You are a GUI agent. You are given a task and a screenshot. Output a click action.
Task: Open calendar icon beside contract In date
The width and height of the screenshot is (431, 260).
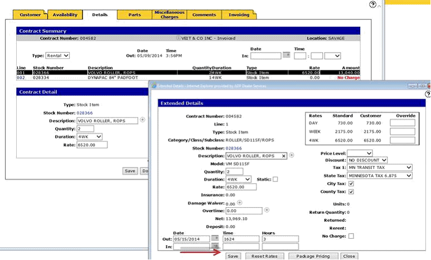click(287, 56)
